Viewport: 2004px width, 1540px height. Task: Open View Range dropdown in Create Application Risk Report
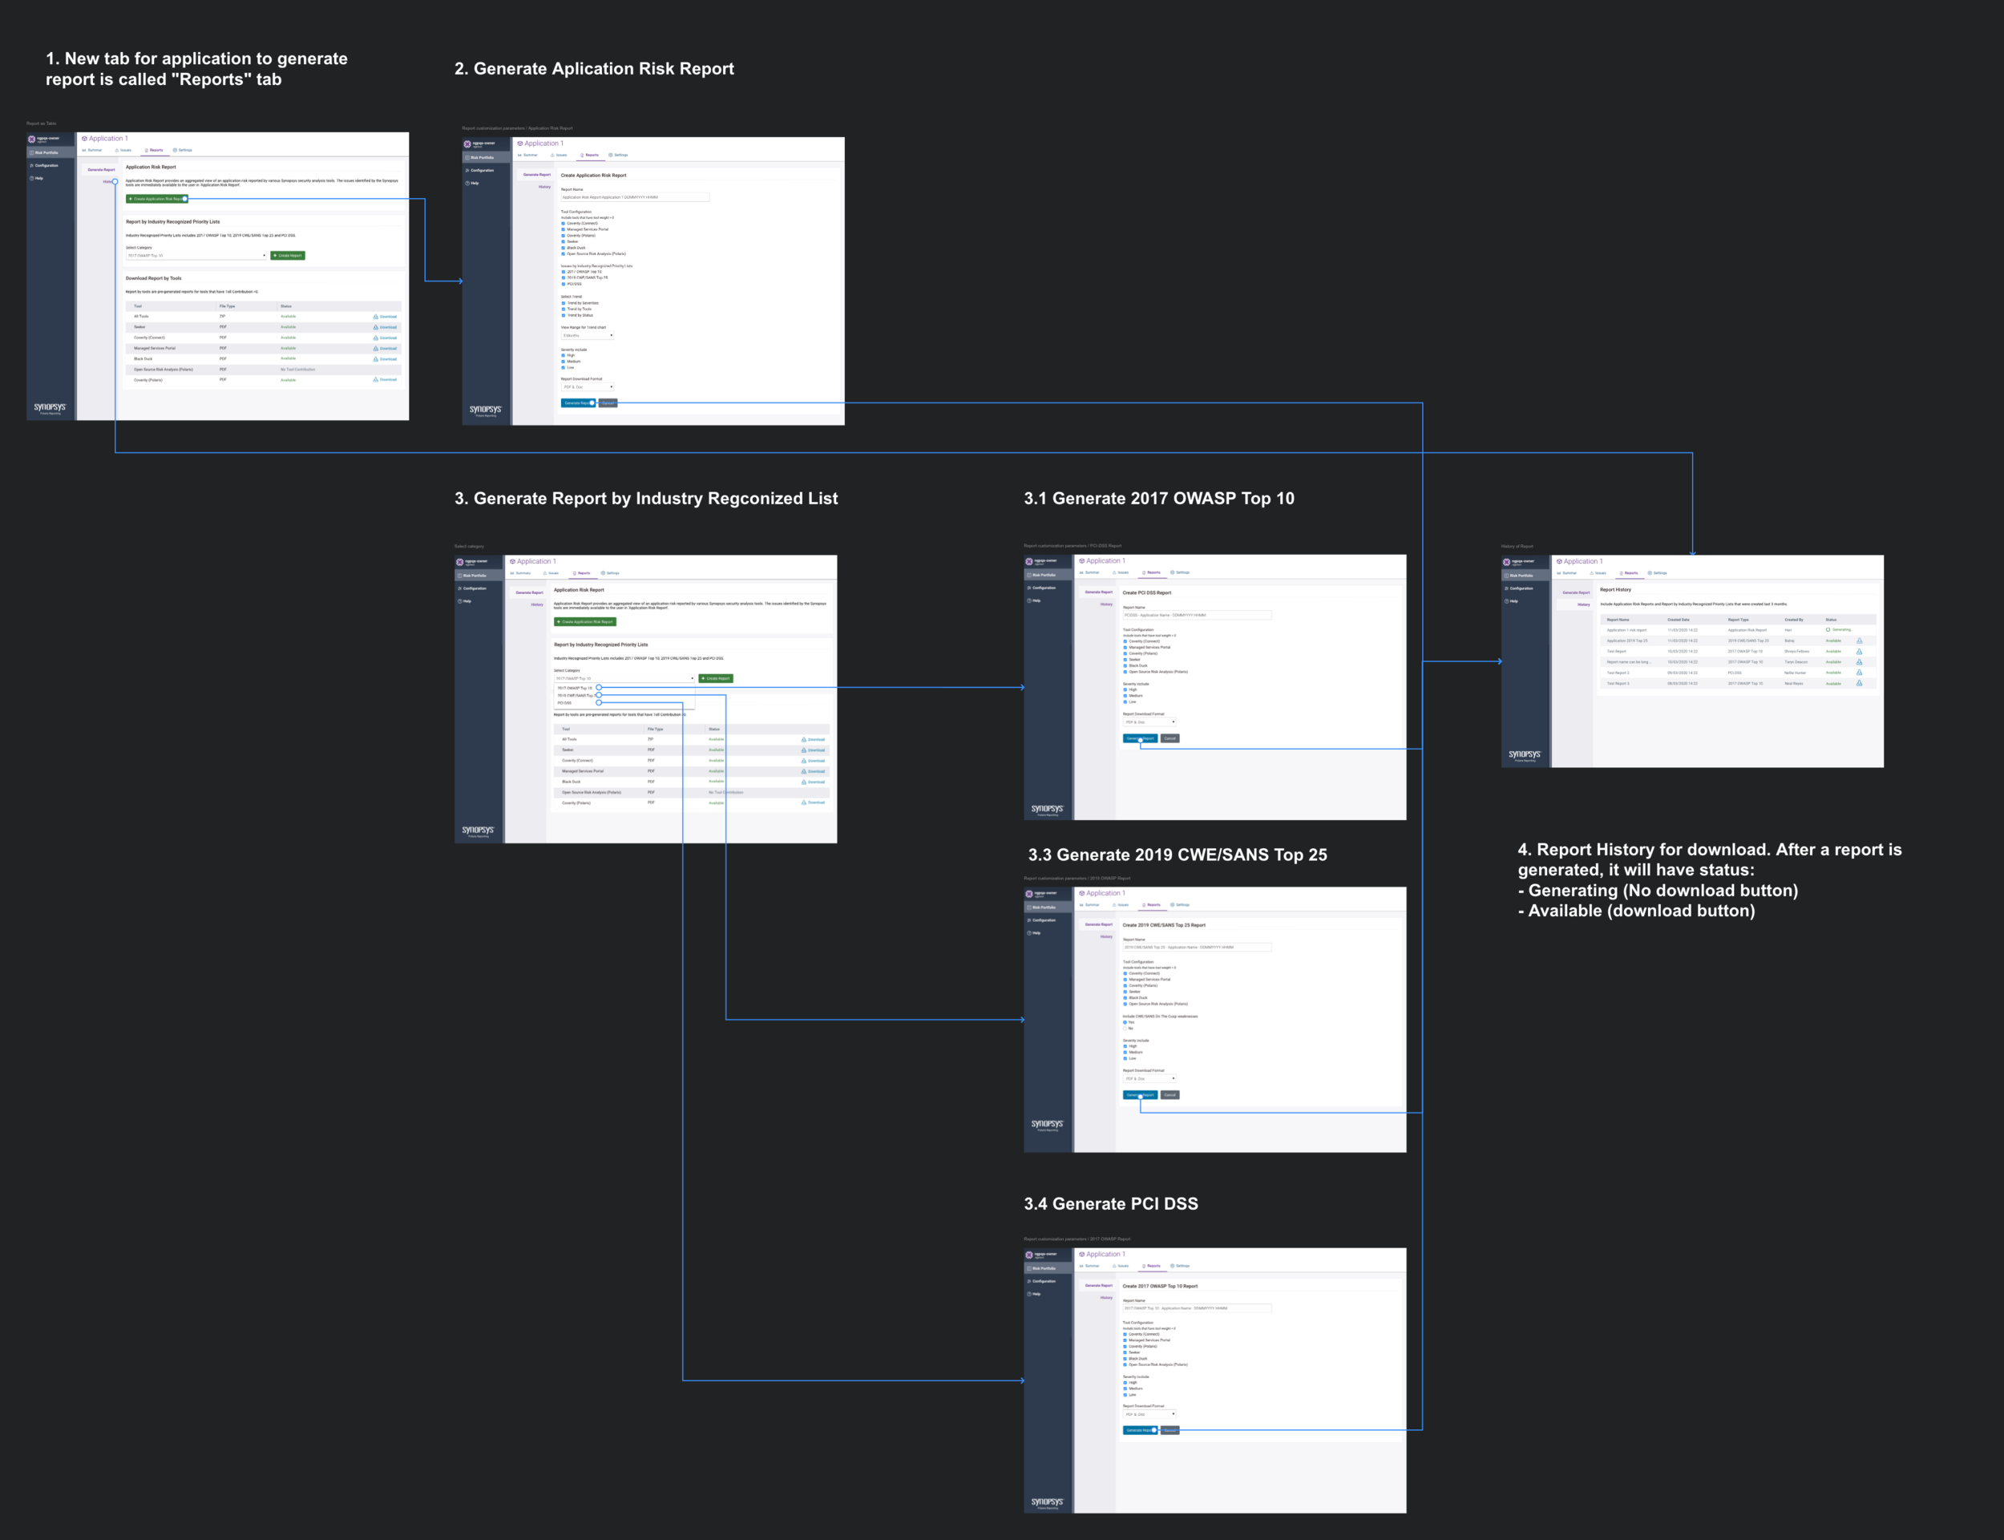[x=588, y=336]
